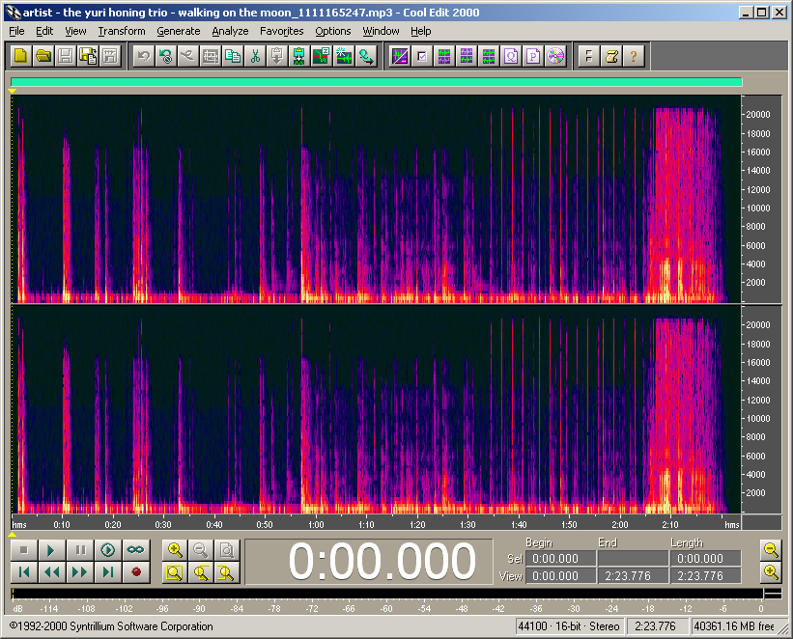Open the Options menu
793x639 pixels.
[x=333, y=31]
